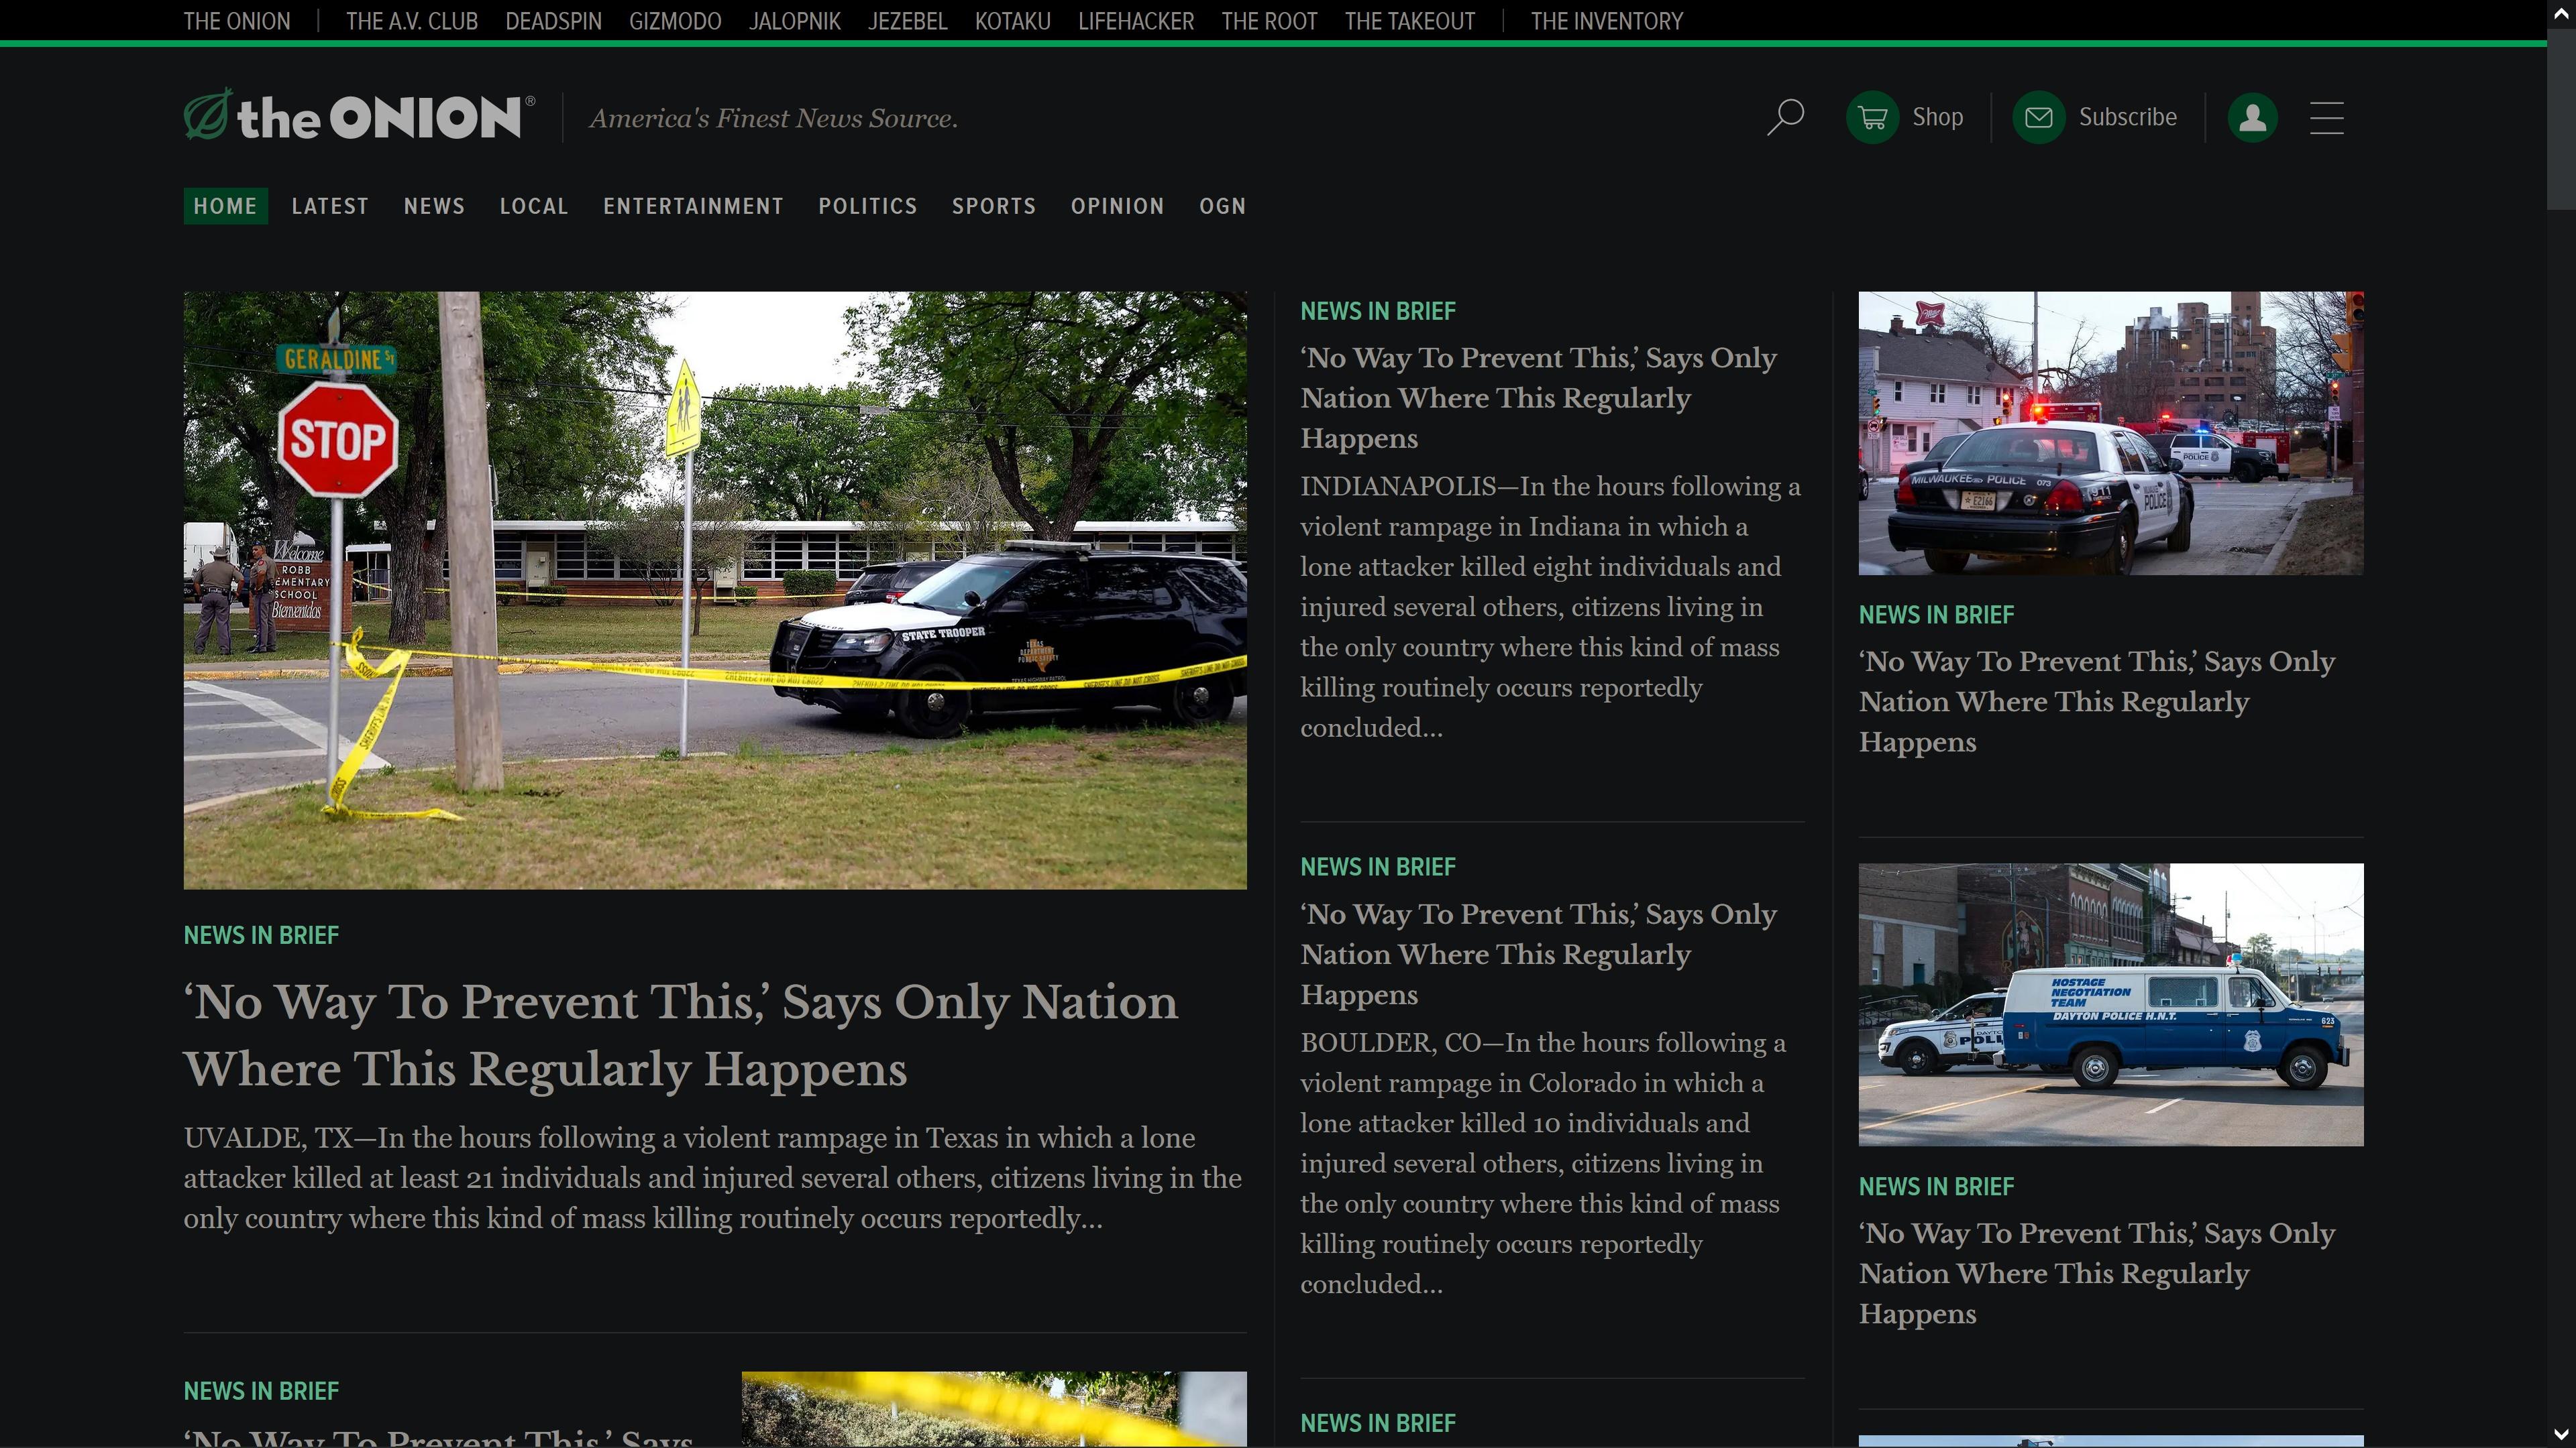Visit JALOPNIK from top bar
Viewport: 2576px width, 1448px height.
click(794, 21)
